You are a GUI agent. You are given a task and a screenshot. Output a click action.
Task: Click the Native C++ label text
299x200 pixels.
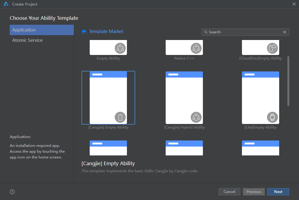click(184, 58)
